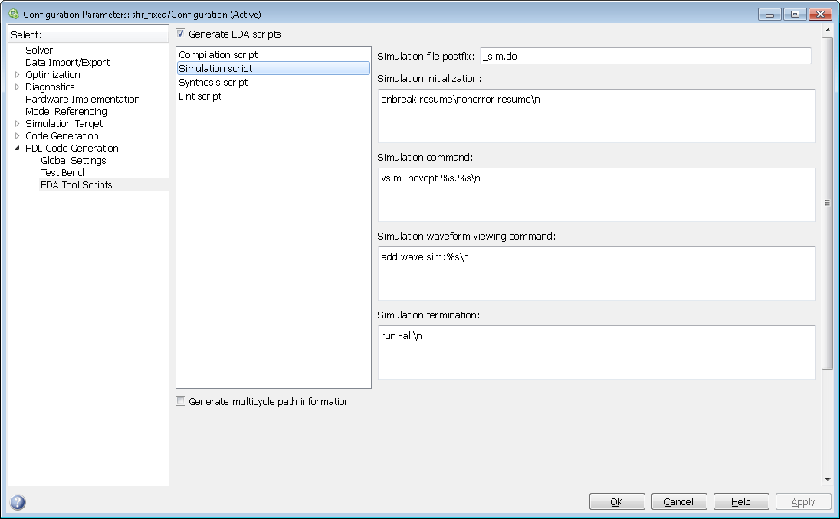The height and width of the screenshot is (519, 840).
Task: Enable Generate multicycle path information
Action: coord(181,401)
